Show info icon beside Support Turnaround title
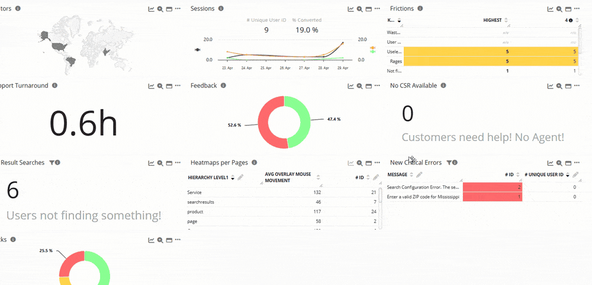Viewport: 592px width, 285px height. tap(54, 86)
